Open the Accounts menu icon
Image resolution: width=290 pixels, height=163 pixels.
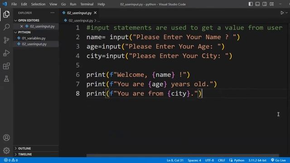point(6,138)
